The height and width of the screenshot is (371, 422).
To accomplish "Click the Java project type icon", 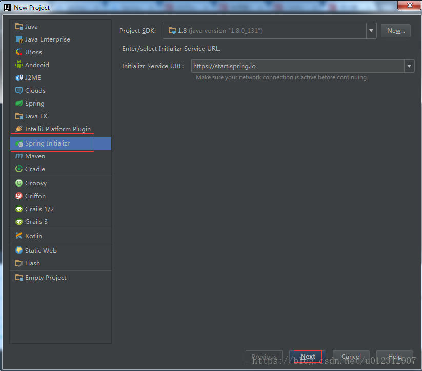I will tap(19, 26).
